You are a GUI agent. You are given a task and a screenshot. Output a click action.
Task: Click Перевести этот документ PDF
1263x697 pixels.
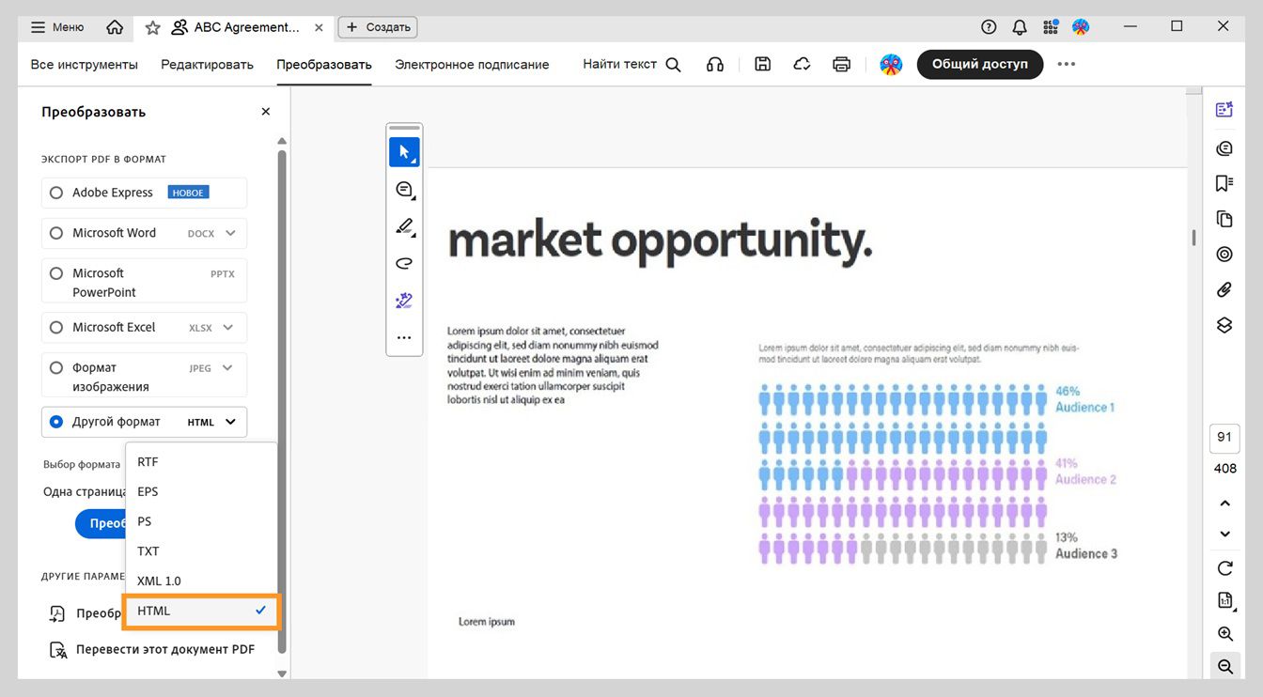[152, 649]
